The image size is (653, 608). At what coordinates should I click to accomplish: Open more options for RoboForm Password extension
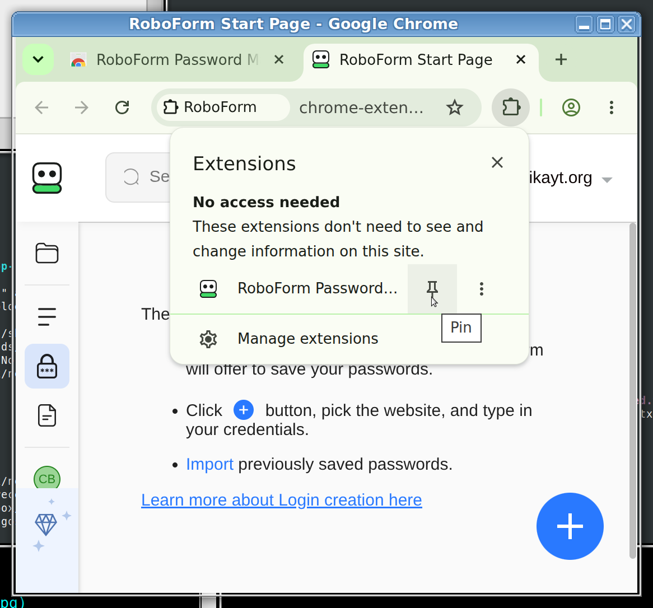pyautogui.click(x=482, y=289)
